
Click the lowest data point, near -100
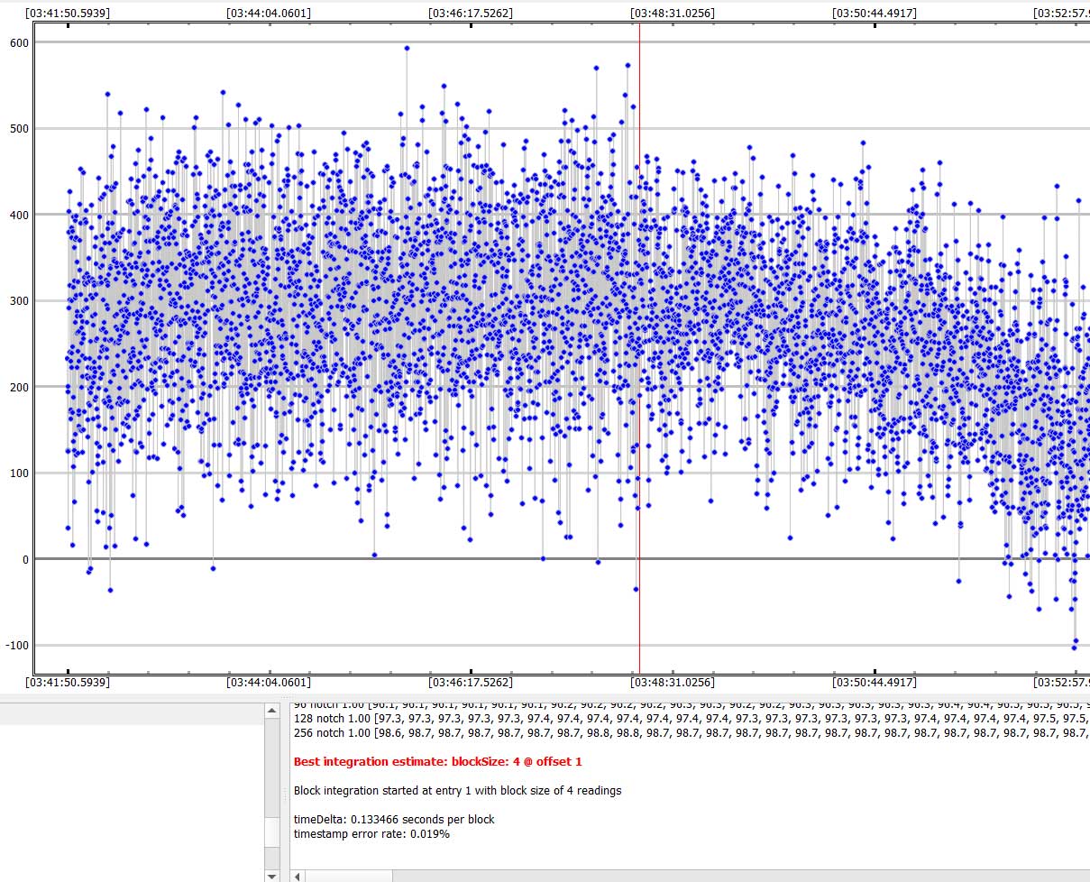(1074, 648)
